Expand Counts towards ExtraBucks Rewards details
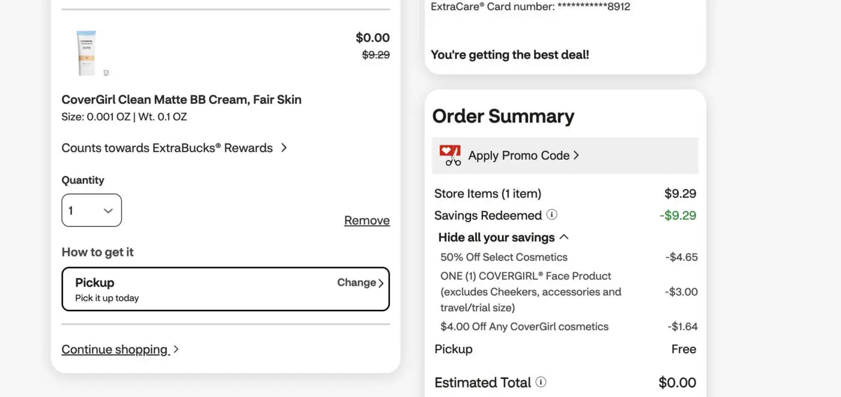 167,147
